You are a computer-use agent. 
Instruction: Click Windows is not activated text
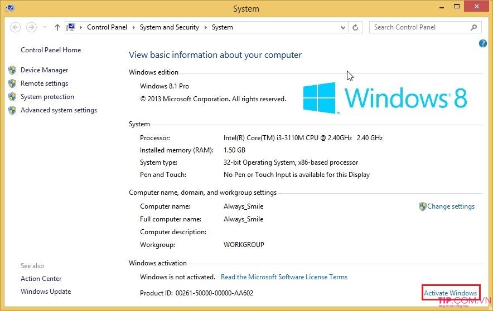(x=177, y=277)
